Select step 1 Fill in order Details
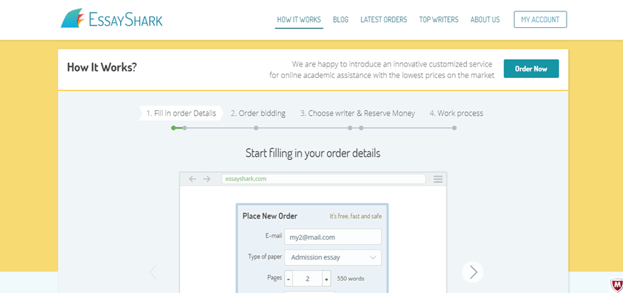 181,114
